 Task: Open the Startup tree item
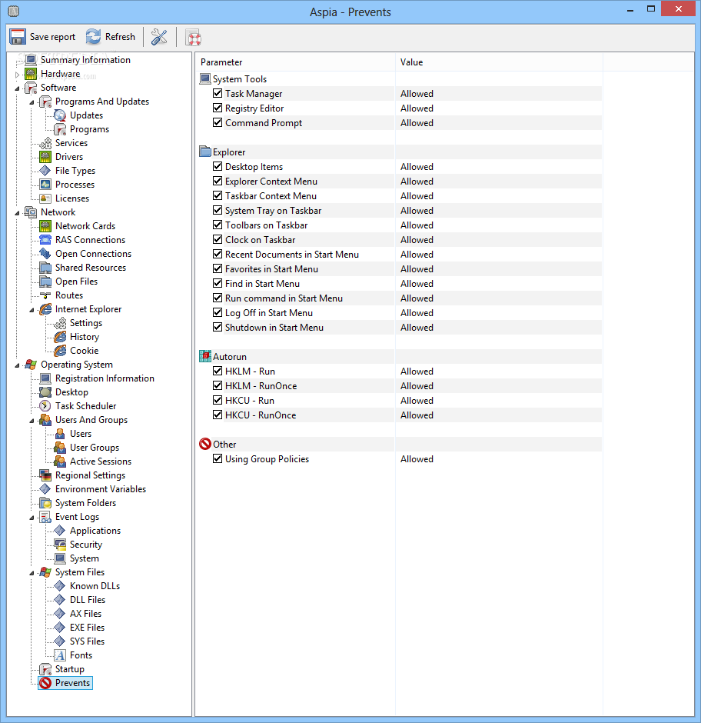tap(70, 669)
